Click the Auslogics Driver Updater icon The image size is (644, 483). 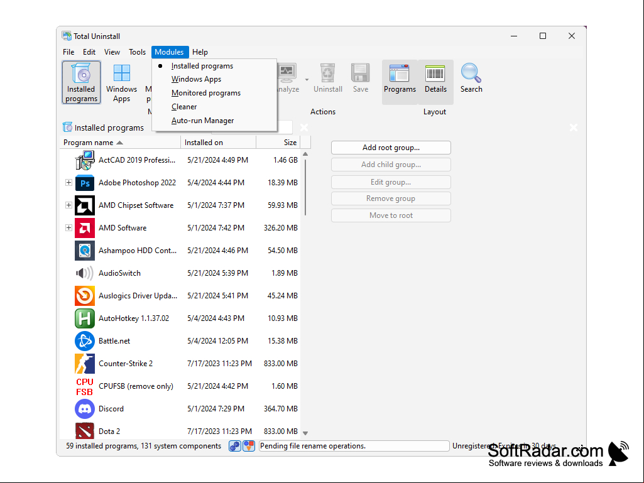point(85,296)
